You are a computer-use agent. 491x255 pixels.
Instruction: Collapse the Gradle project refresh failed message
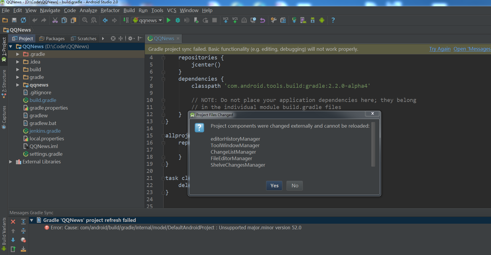(31, 220)
